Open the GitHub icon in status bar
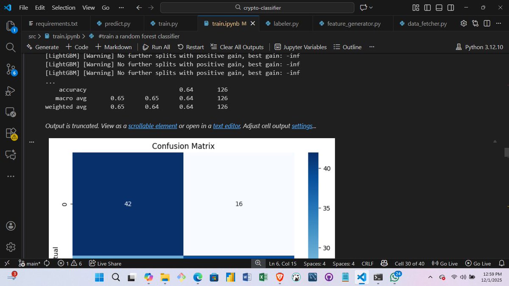The width and height of the screenshot is (509, 286). (x=384, y=263)
